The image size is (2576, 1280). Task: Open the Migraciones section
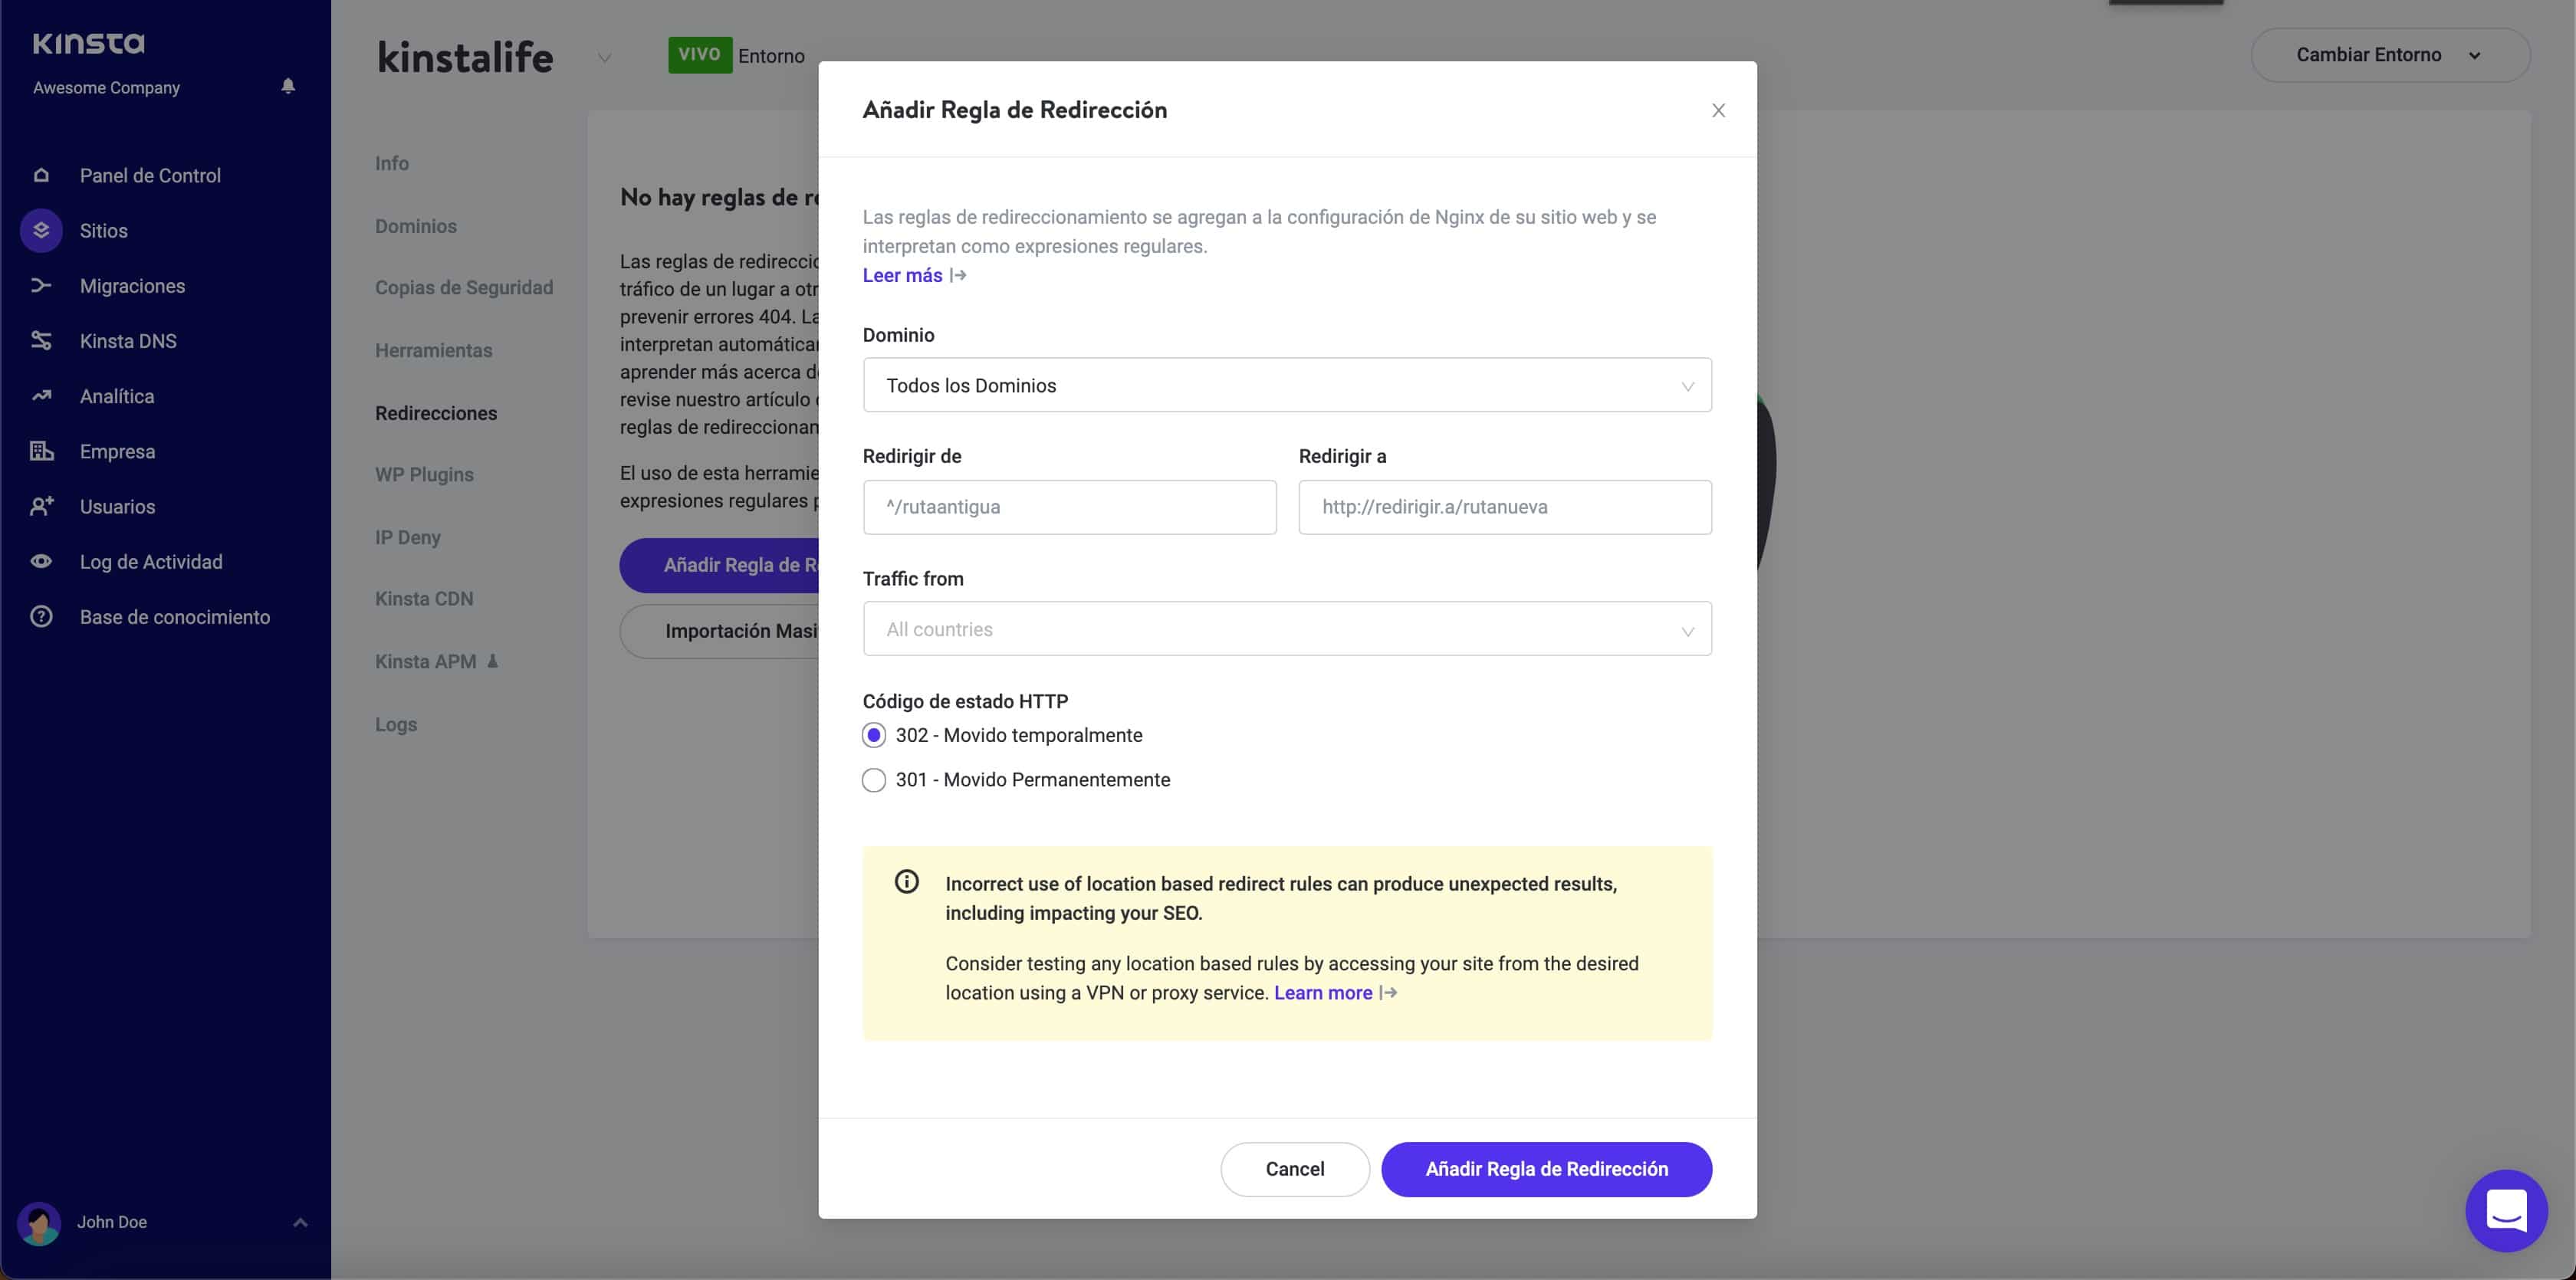click(x=131, y=286)
